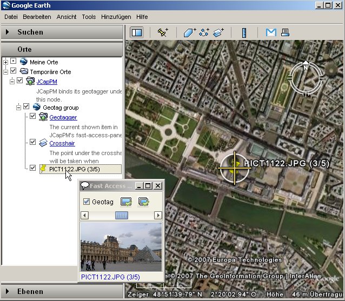Open the ruler measurement tool
Image resolution: width=345 pixels, height=301 pixels.
[244, 33]
